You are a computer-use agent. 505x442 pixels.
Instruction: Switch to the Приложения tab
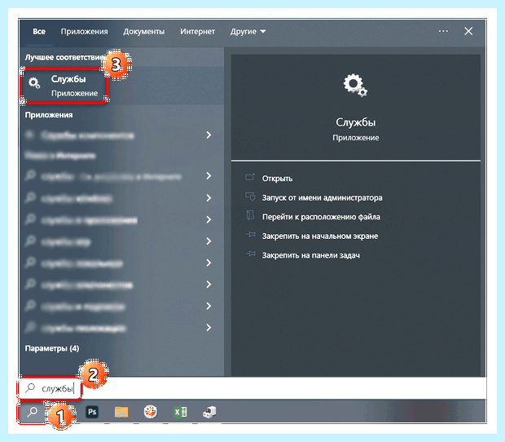pyautogui.click(x=84, y=32)
